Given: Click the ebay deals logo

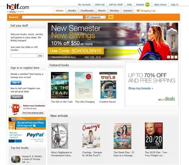Looking at the screenshot, I should point(166,99).
